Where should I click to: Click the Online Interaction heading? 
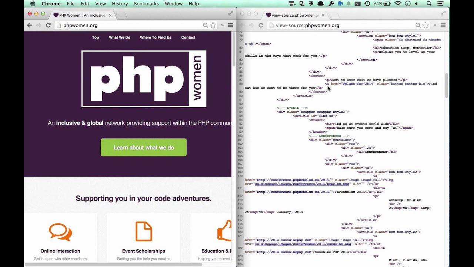[60, 251]
